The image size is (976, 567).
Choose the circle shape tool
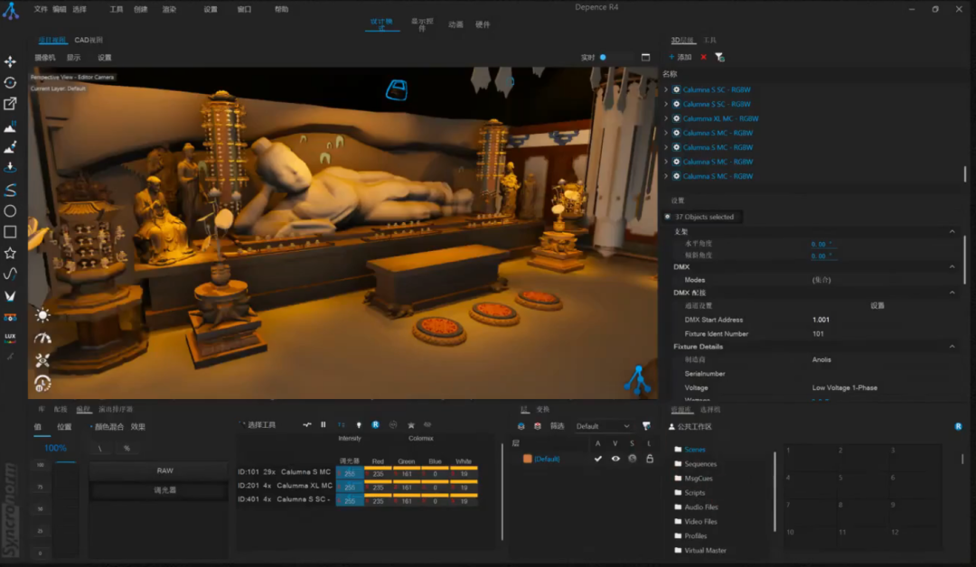[10, 210]
